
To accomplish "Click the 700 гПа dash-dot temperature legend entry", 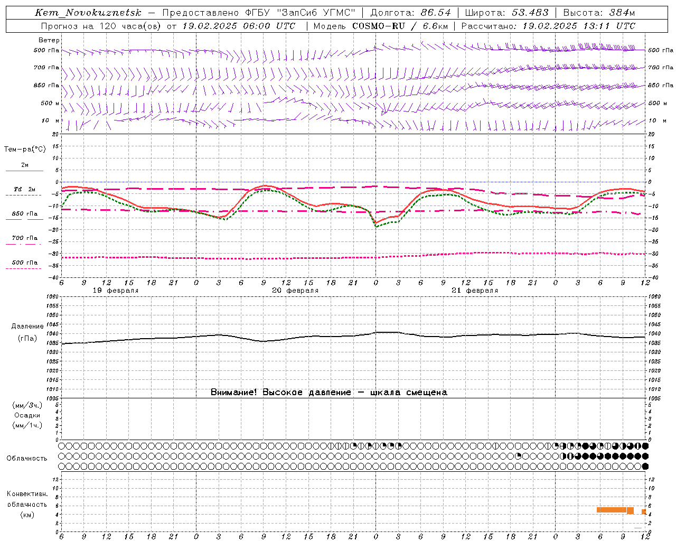I will point(24,240).
